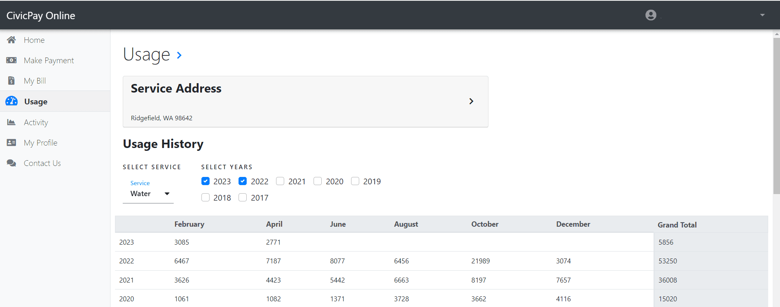Click the Contact Us chat bubbles icon

(11, 163)
